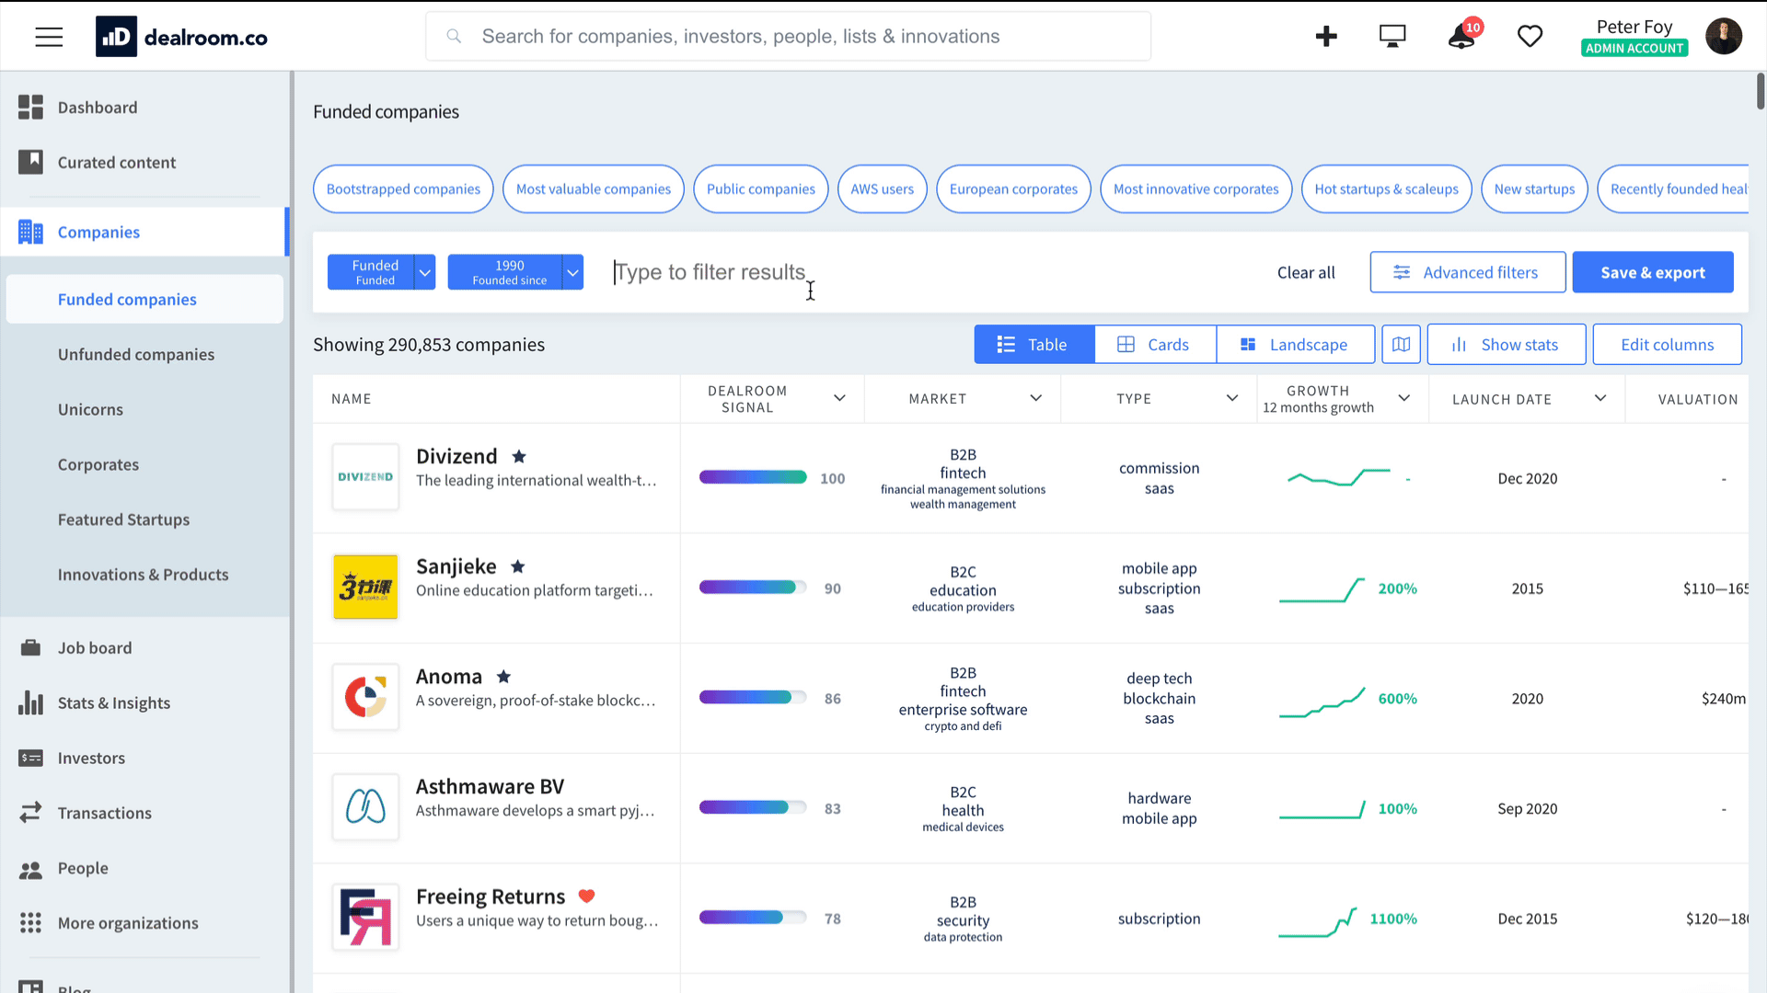Click Curated content bookmark icon
Screen dimensions: 1767x993
pos(30,163)
